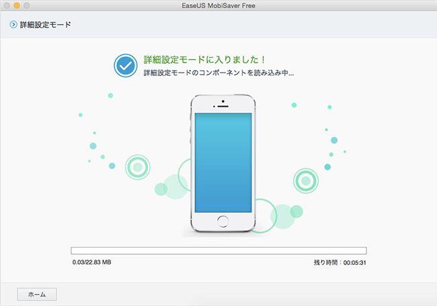Click the component loading progress bar

click(x=218, y=251)
